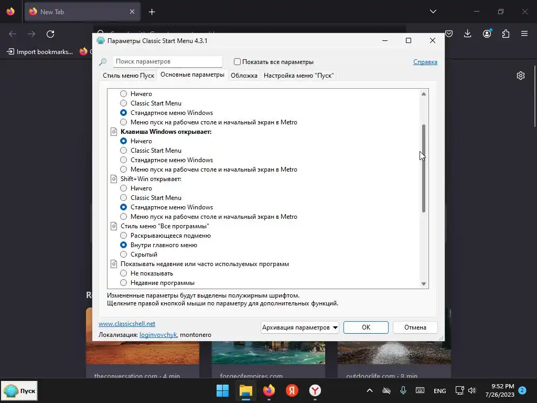Open notification badge icon by clock
This screenshot has width=537, height=403.
(522, 390)
